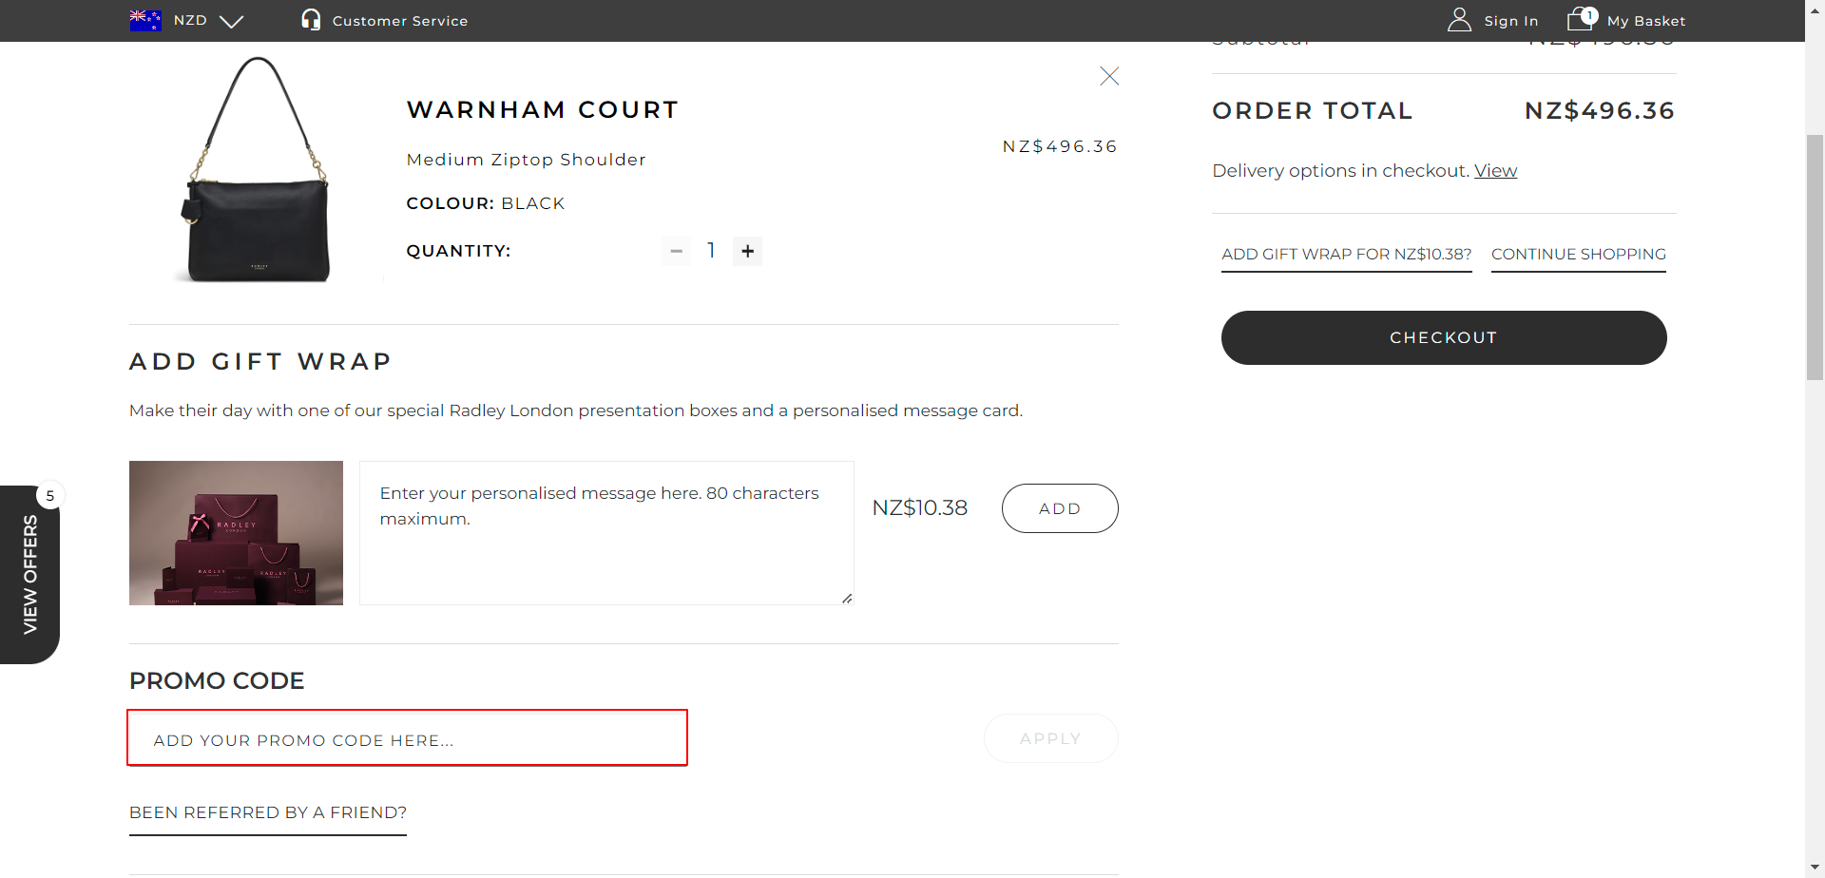Open the Customer Service headset icon
This screenshot has height=878, width=1825.
click(310, 20)
